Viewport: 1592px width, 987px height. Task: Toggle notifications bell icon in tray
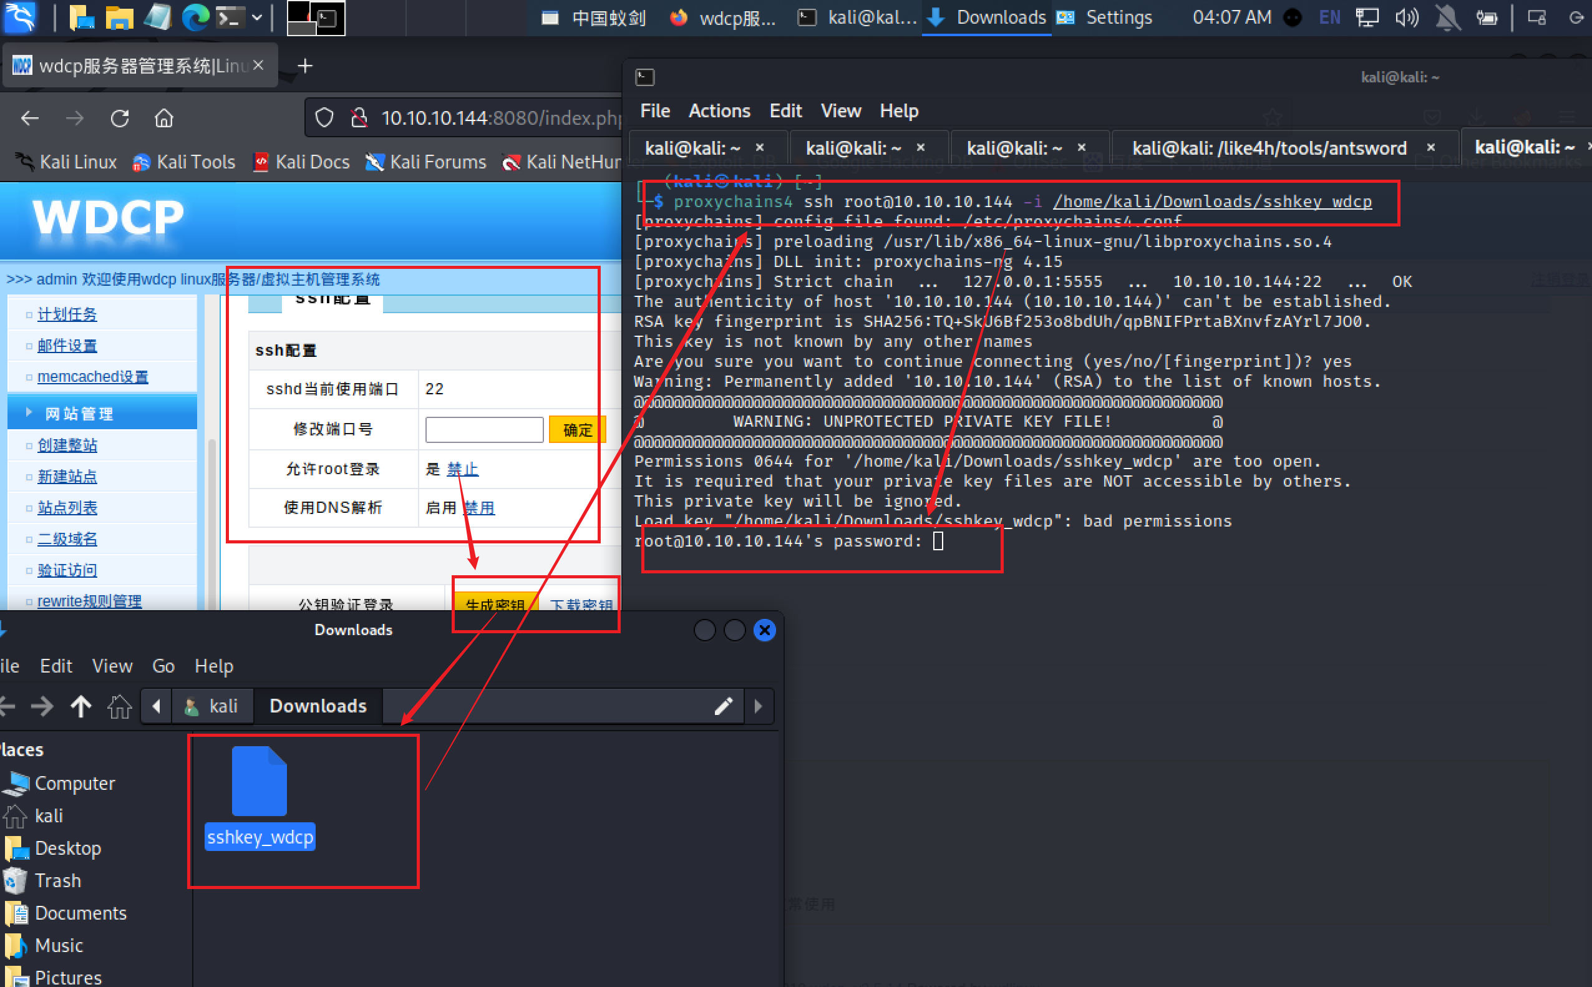[1447, 17]
